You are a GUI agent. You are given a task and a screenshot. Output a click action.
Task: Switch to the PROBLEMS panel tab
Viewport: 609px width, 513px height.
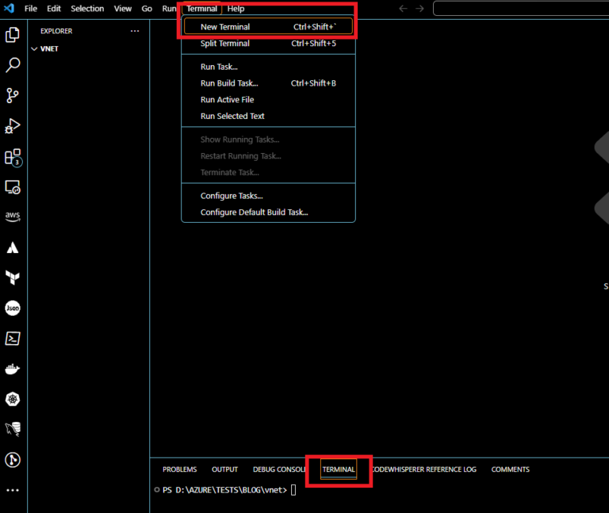click(x=179, y=469)
